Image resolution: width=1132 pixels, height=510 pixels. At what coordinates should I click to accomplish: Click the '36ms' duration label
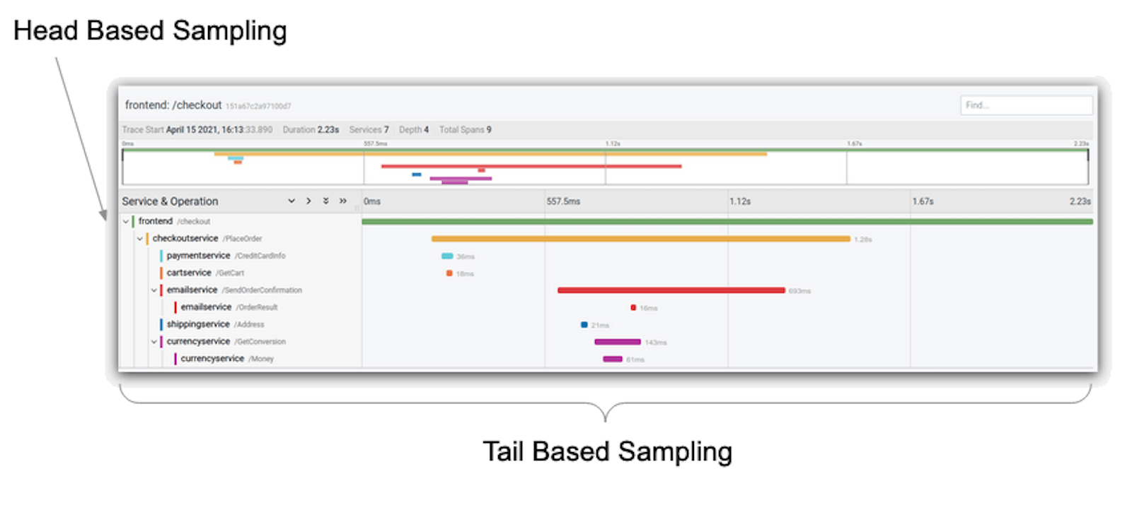point(466,256)
